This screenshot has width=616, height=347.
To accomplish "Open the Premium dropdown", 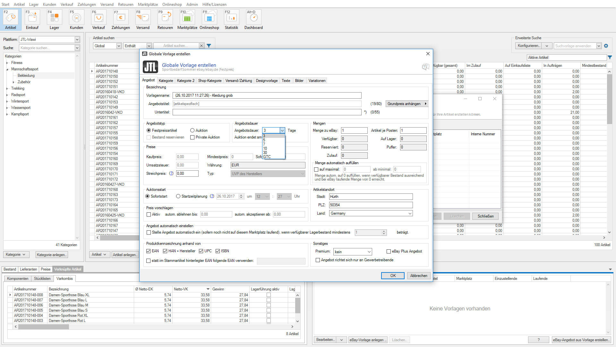I will coord(369,252).
